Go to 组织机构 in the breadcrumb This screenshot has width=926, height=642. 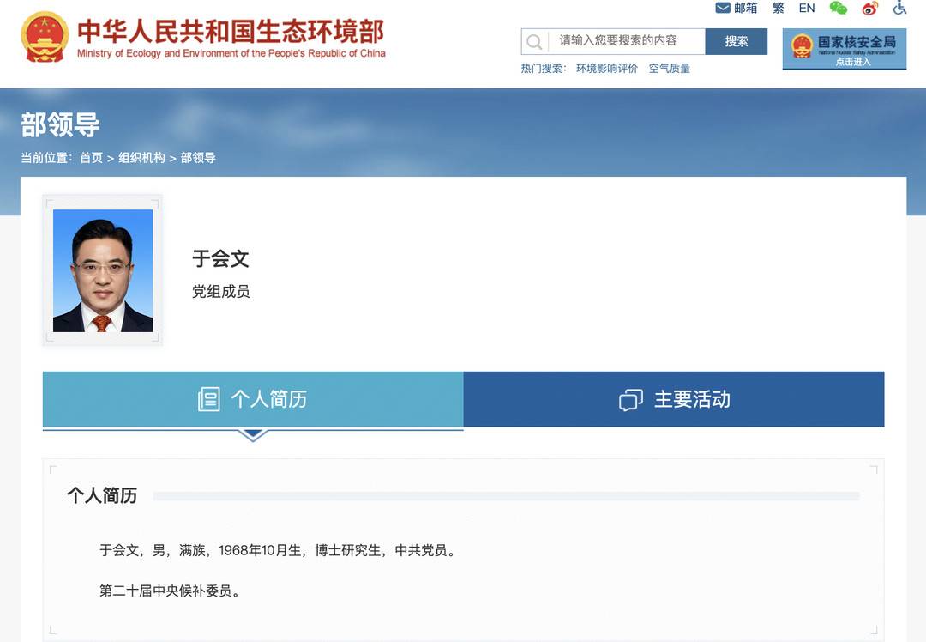click(141, 158)
